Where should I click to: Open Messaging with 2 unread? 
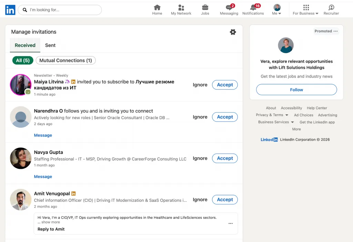pyautogui.click(x=229, y=10)
